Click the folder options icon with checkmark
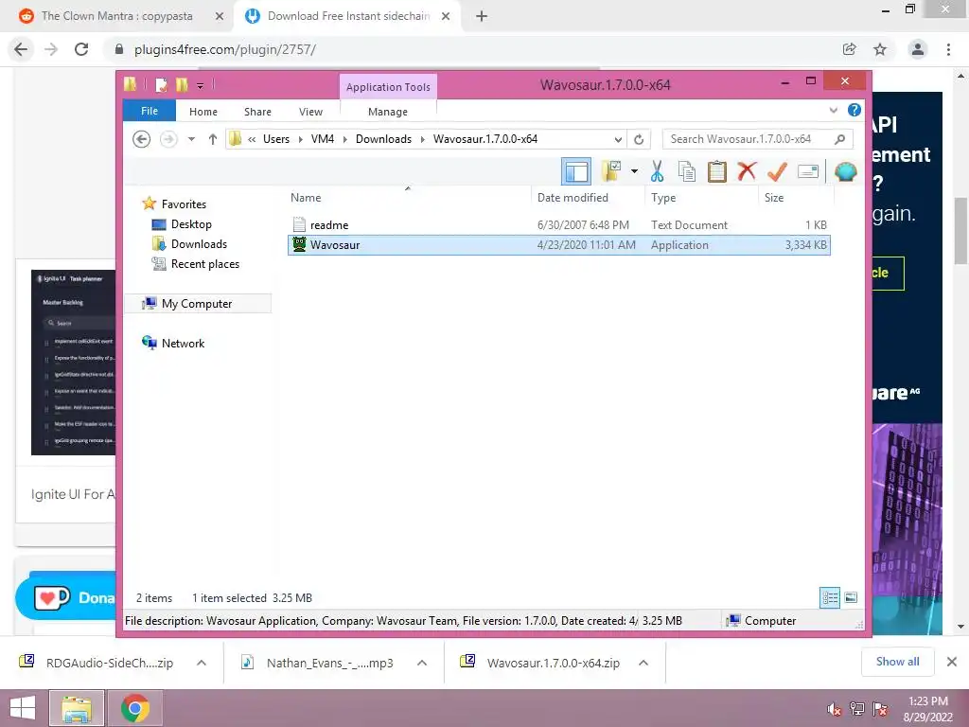The width and height of the screenshot is (969, 727). pyautogui.click(x=611, y=171)
